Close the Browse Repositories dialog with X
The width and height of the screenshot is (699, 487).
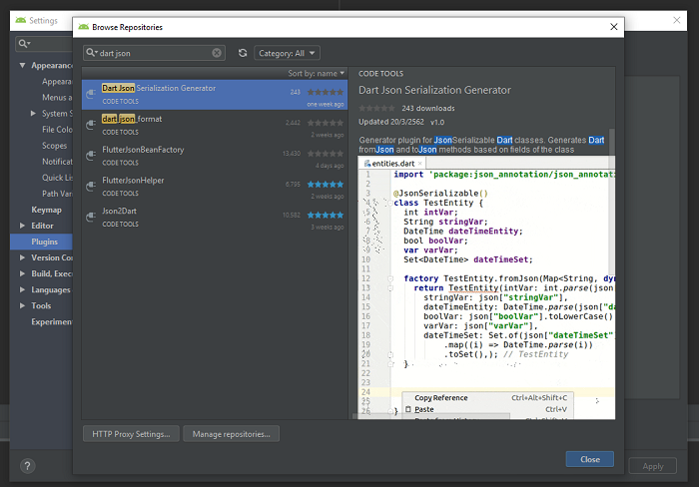click(614, 27)
